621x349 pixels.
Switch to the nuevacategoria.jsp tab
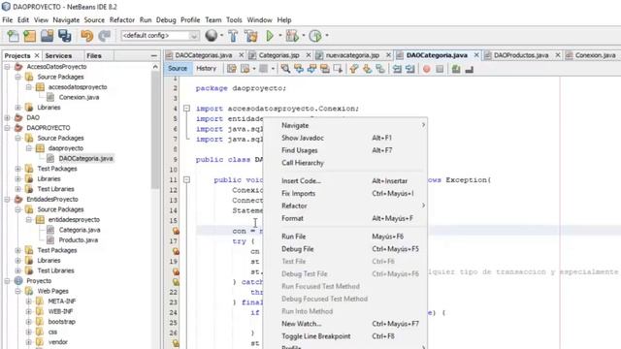352,55
